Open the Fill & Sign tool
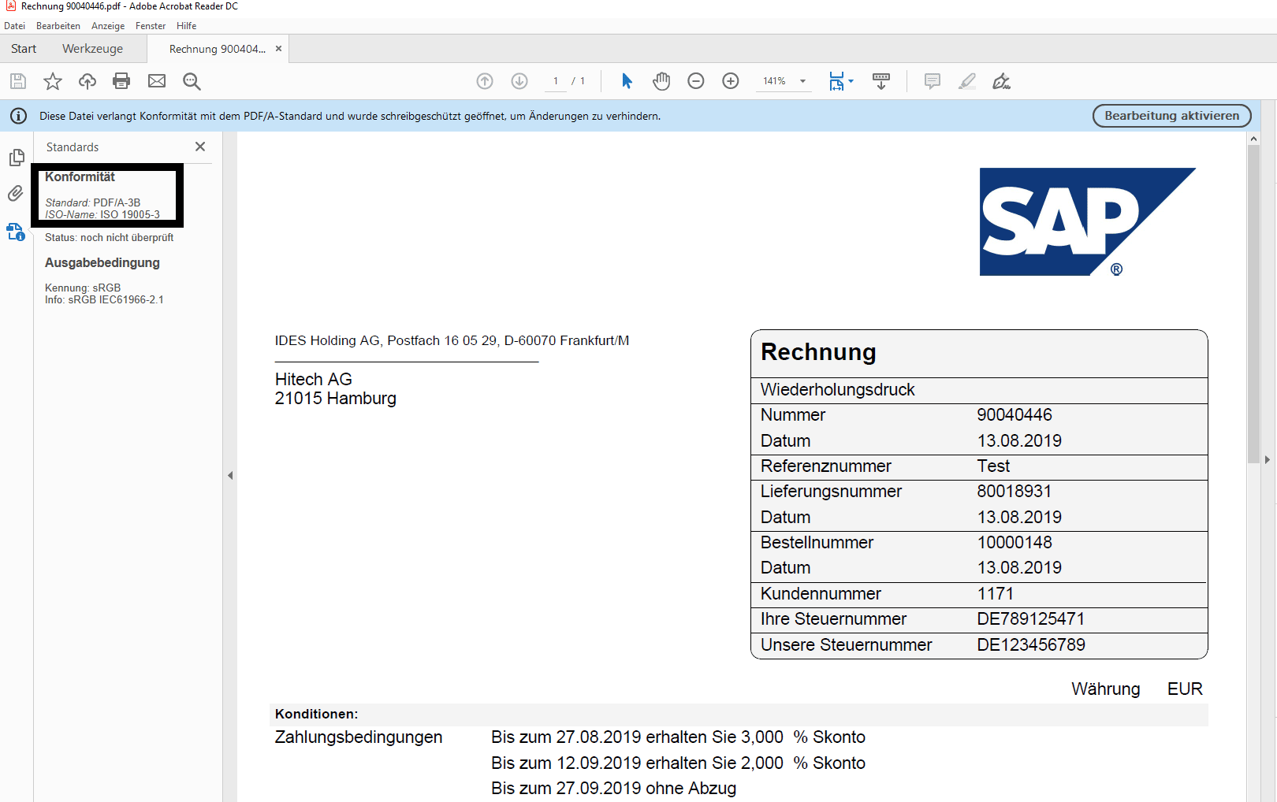 pyautogui.click(x=1001, y=81)
